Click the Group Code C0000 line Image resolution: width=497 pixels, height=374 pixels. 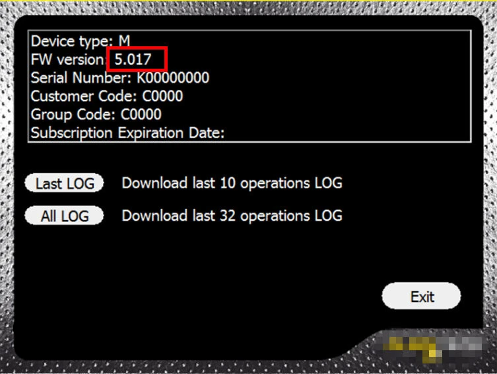click(x=96, y=114)
